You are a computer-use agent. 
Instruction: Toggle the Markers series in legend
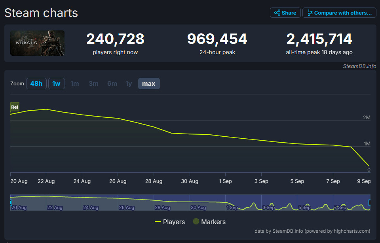209,222
